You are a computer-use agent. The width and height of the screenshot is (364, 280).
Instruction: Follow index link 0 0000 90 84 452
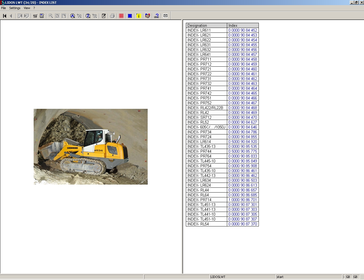click(242, 30)
